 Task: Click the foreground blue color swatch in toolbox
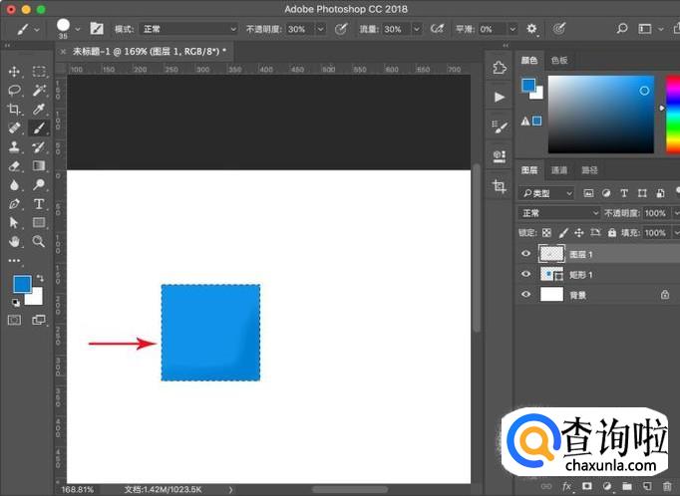[x=21, y=285]
